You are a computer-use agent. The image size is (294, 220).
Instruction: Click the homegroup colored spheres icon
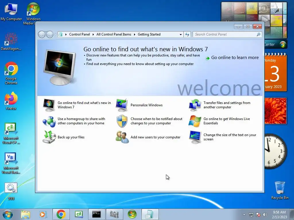[49, 121]
